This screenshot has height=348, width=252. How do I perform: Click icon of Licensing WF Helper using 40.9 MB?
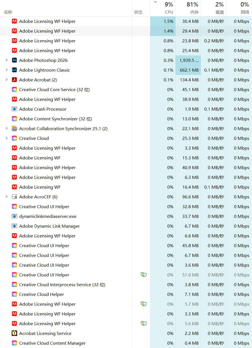click(14, 167)
